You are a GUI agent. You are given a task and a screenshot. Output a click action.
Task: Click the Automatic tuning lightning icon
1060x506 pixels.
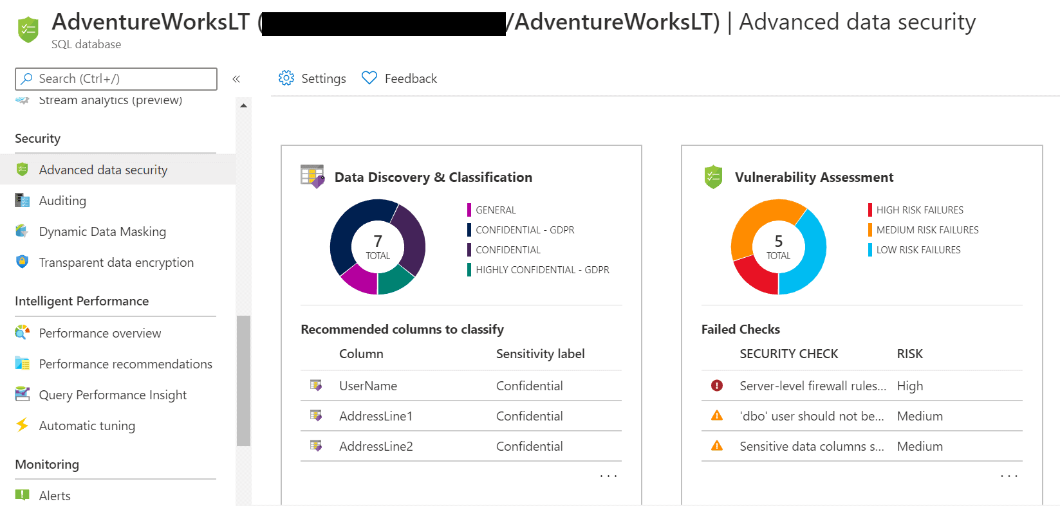23,425
